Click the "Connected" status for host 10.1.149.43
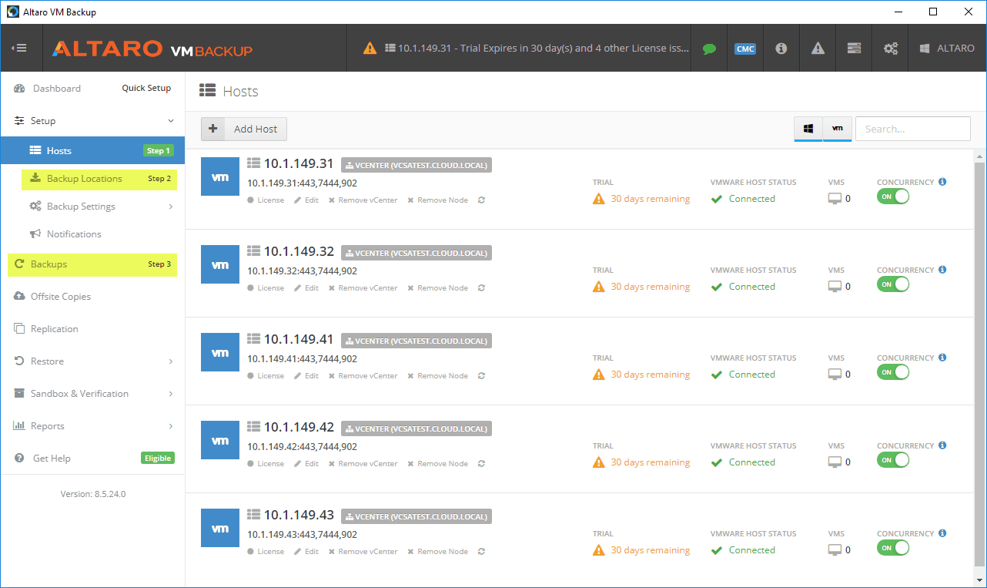 (752, 550)
